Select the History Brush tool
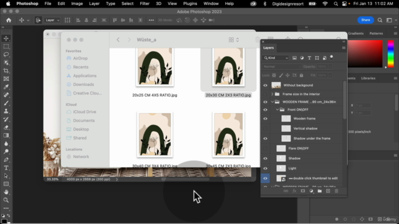 coord(6,119)
